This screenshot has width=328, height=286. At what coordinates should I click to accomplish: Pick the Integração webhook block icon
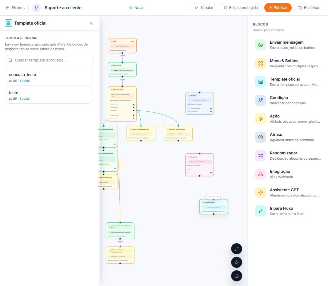(x=261, y=174)
